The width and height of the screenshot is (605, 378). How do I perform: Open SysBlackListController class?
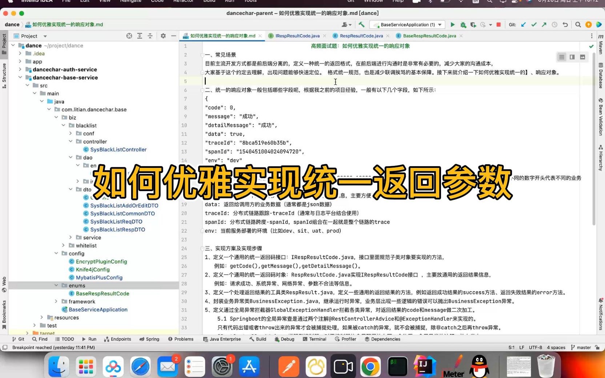119,149
